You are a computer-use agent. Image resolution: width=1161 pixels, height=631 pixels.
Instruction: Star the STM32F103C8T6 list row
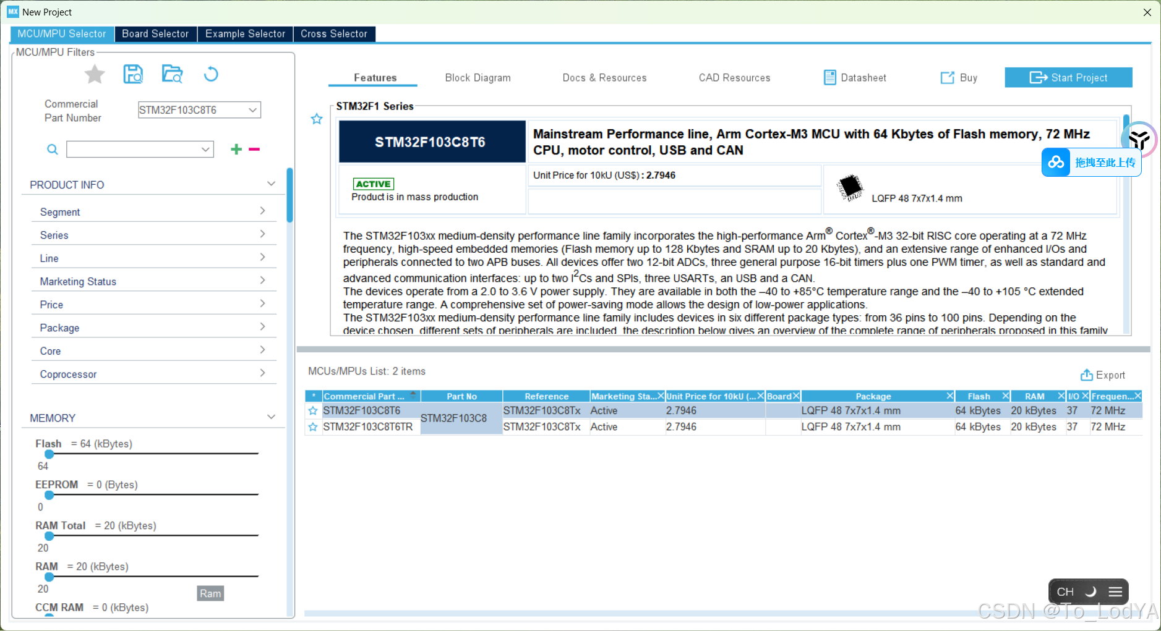[x=313, y=410]
